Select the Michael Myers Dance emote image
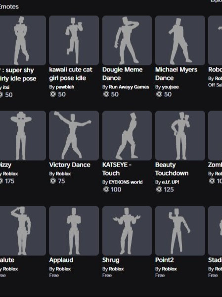Viewport: 222px width, 297px height. [x=180, y=40]
